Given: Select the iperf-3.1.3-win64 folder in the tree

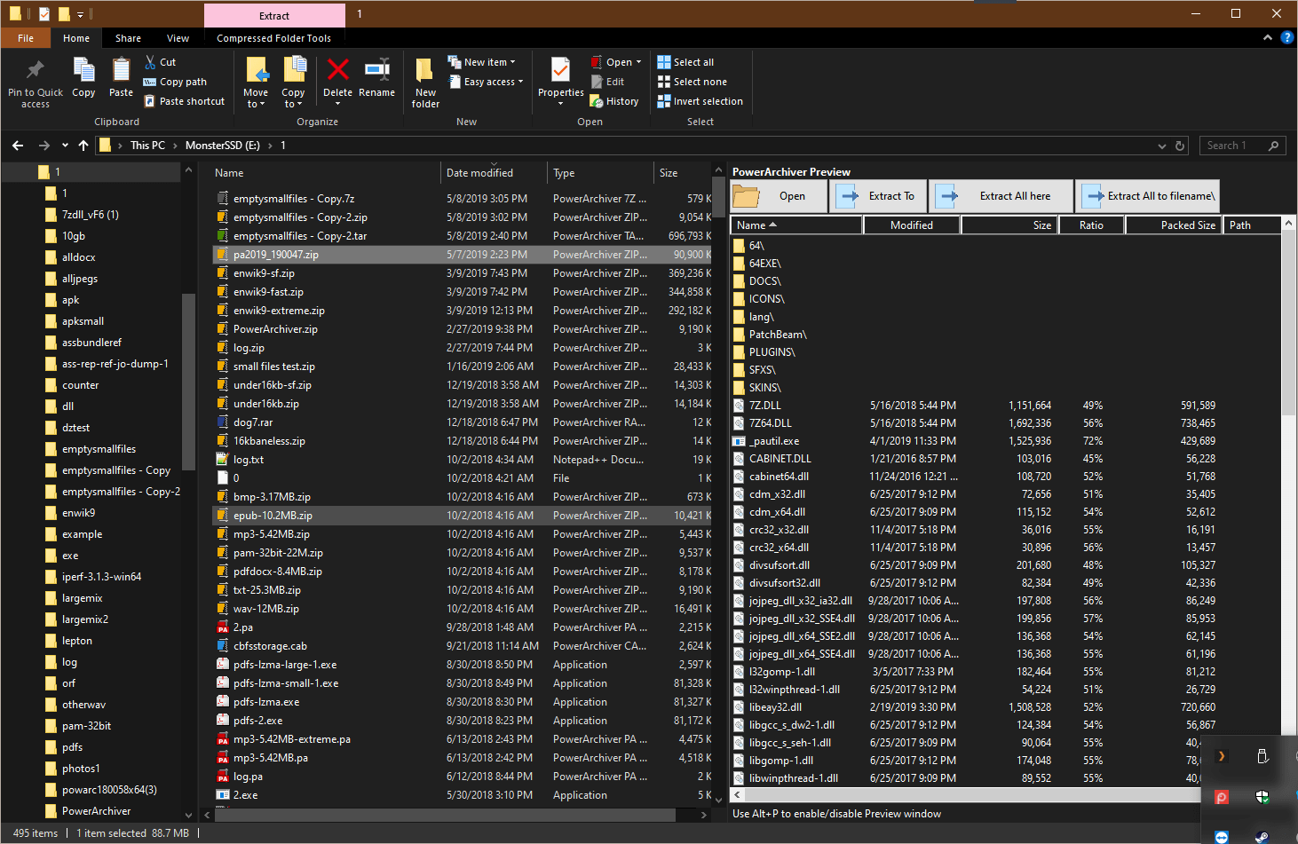Looking at the screenshot, I should tap(101, 577).
